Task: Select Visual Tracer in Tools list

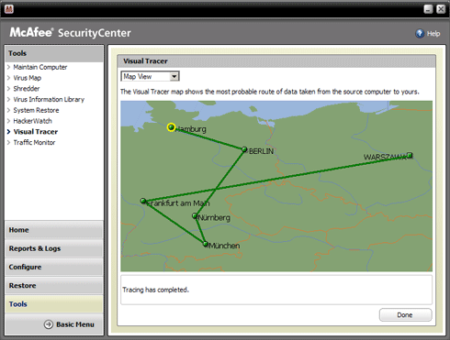Action: point(36,132)
